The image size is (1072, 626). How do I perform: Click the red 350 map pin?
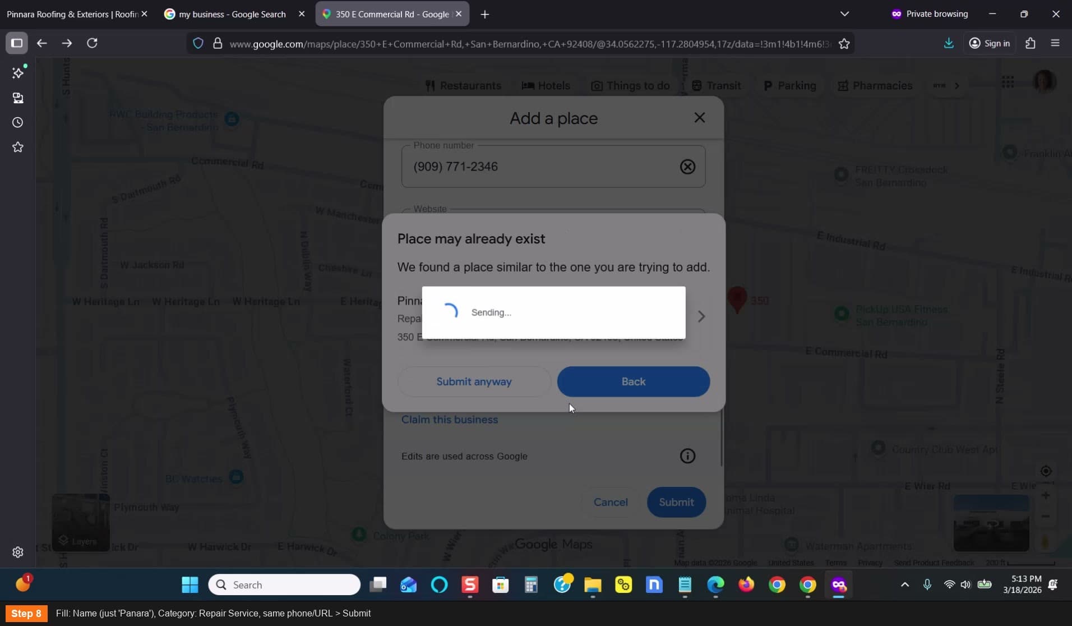click(737, 300)
